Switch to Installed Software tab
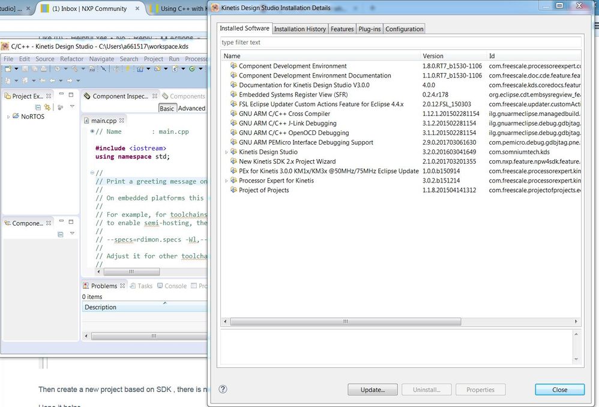The height and width of the screenshot is (407, 599). 244,28
